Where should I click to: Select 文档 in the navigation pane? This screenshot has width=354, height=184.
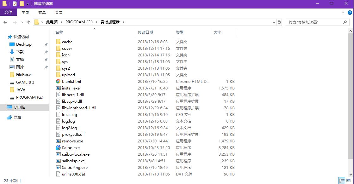(20, 59)
